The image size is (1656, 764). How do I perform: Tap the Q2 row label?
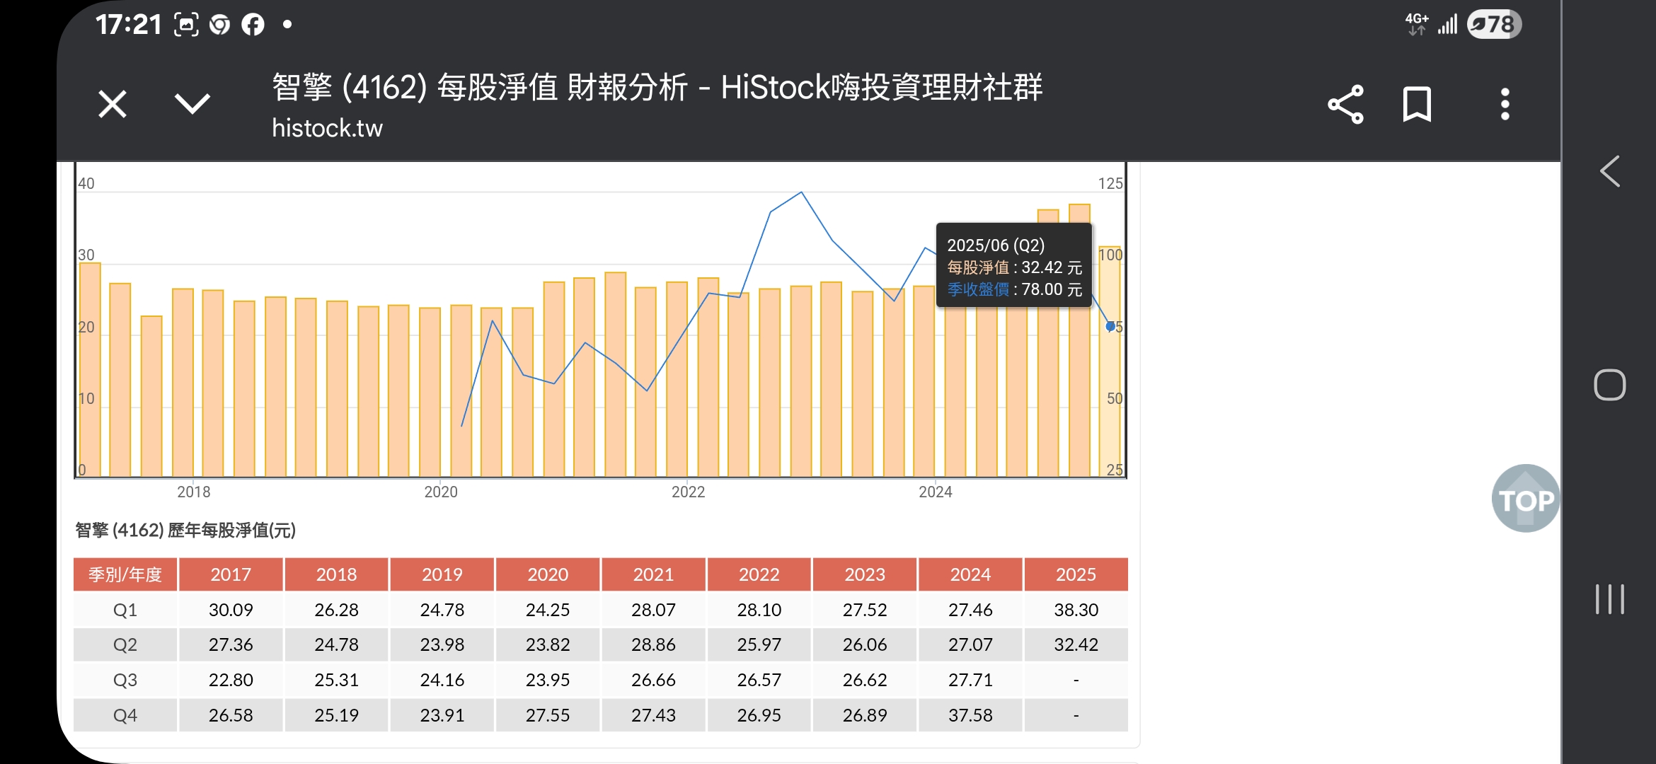[x=125, y=644]
